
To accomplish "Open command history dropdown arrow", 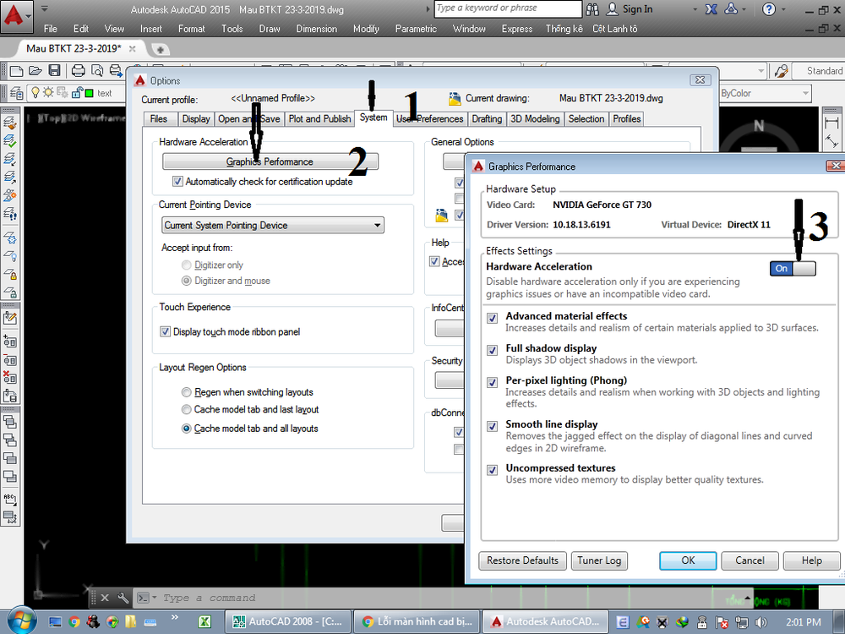I will click(154, 598).
